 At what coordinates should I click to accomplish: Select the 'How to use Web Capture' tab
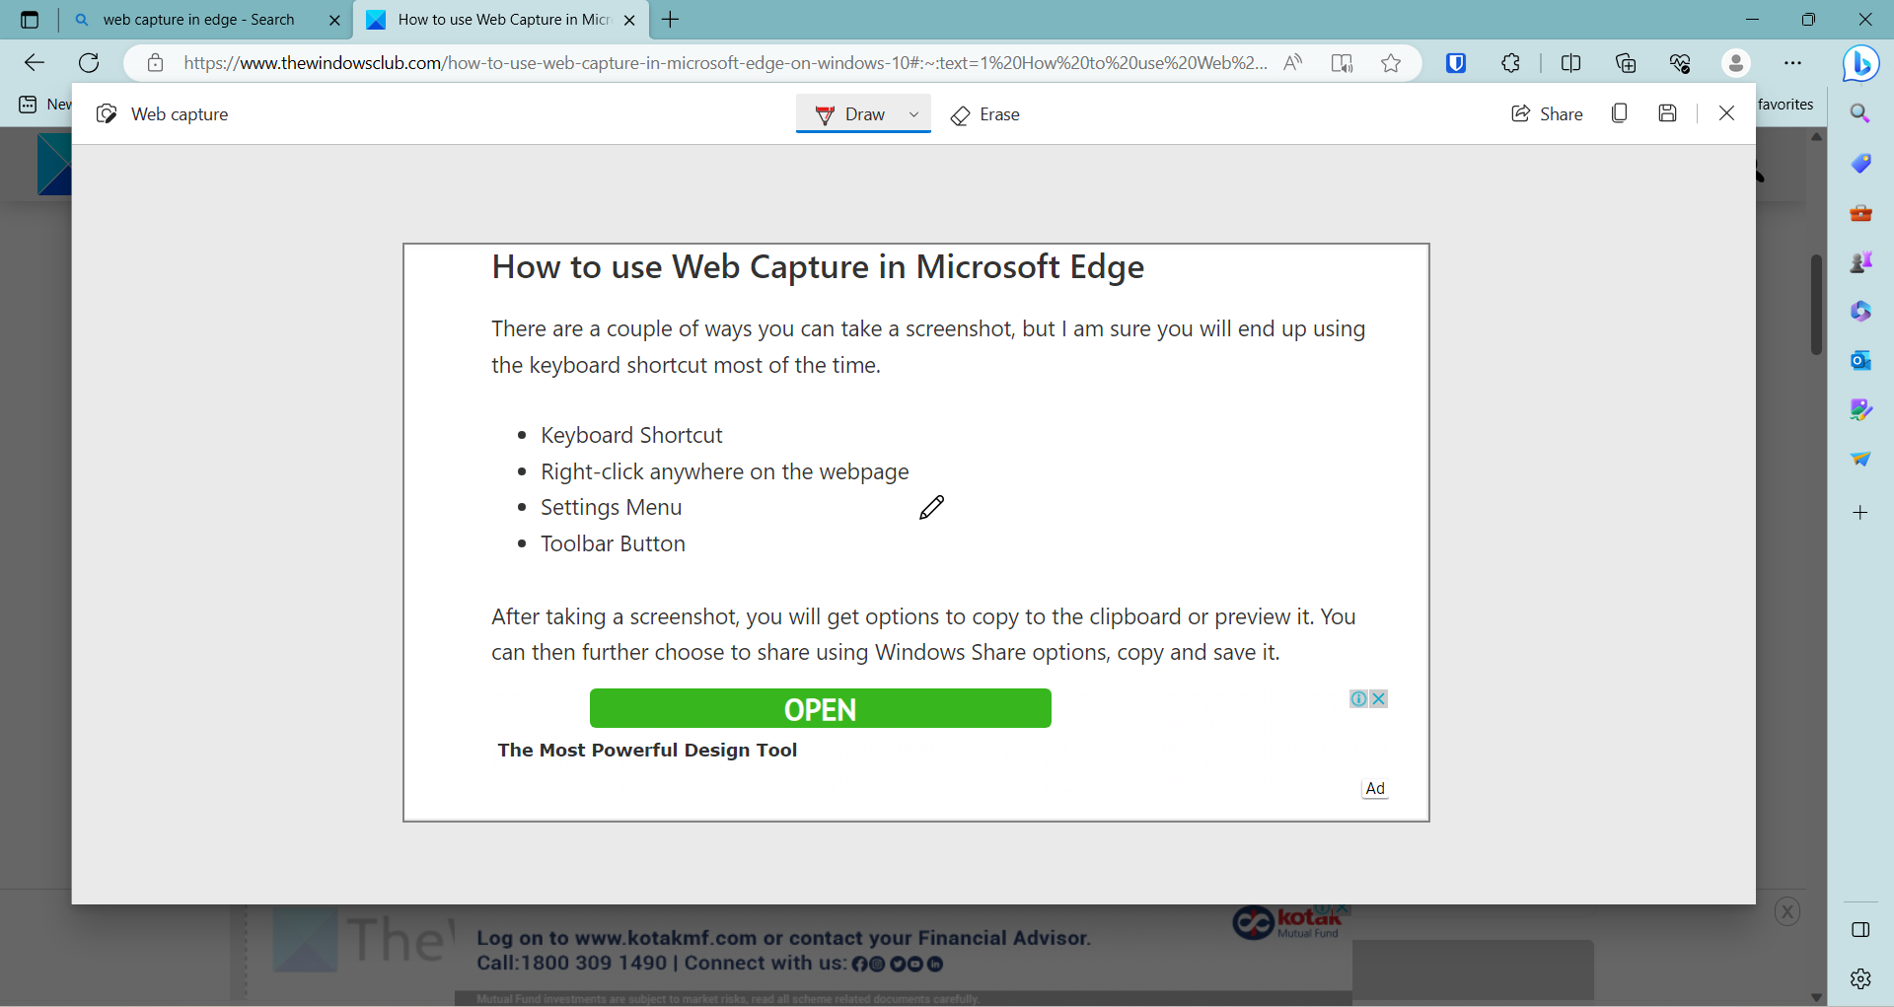coord(503,20)
